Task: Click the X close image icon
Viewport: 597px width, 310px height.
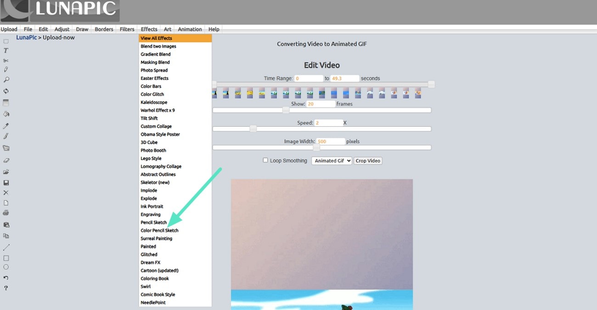Action: pyautogui.click(x=6, y=192)
